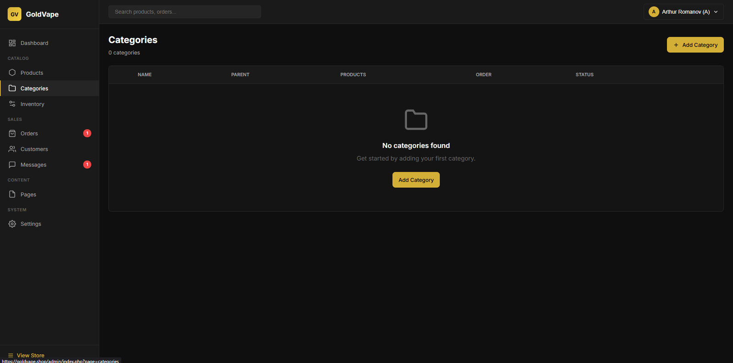Open Dashboard via its grid icon
The height and width of the screenshot is (363, 733).
coord(12,43)
